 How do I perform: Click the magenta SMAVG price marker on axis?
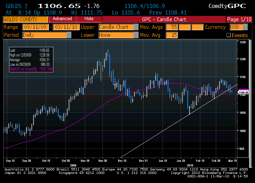(x=244, y=90)
